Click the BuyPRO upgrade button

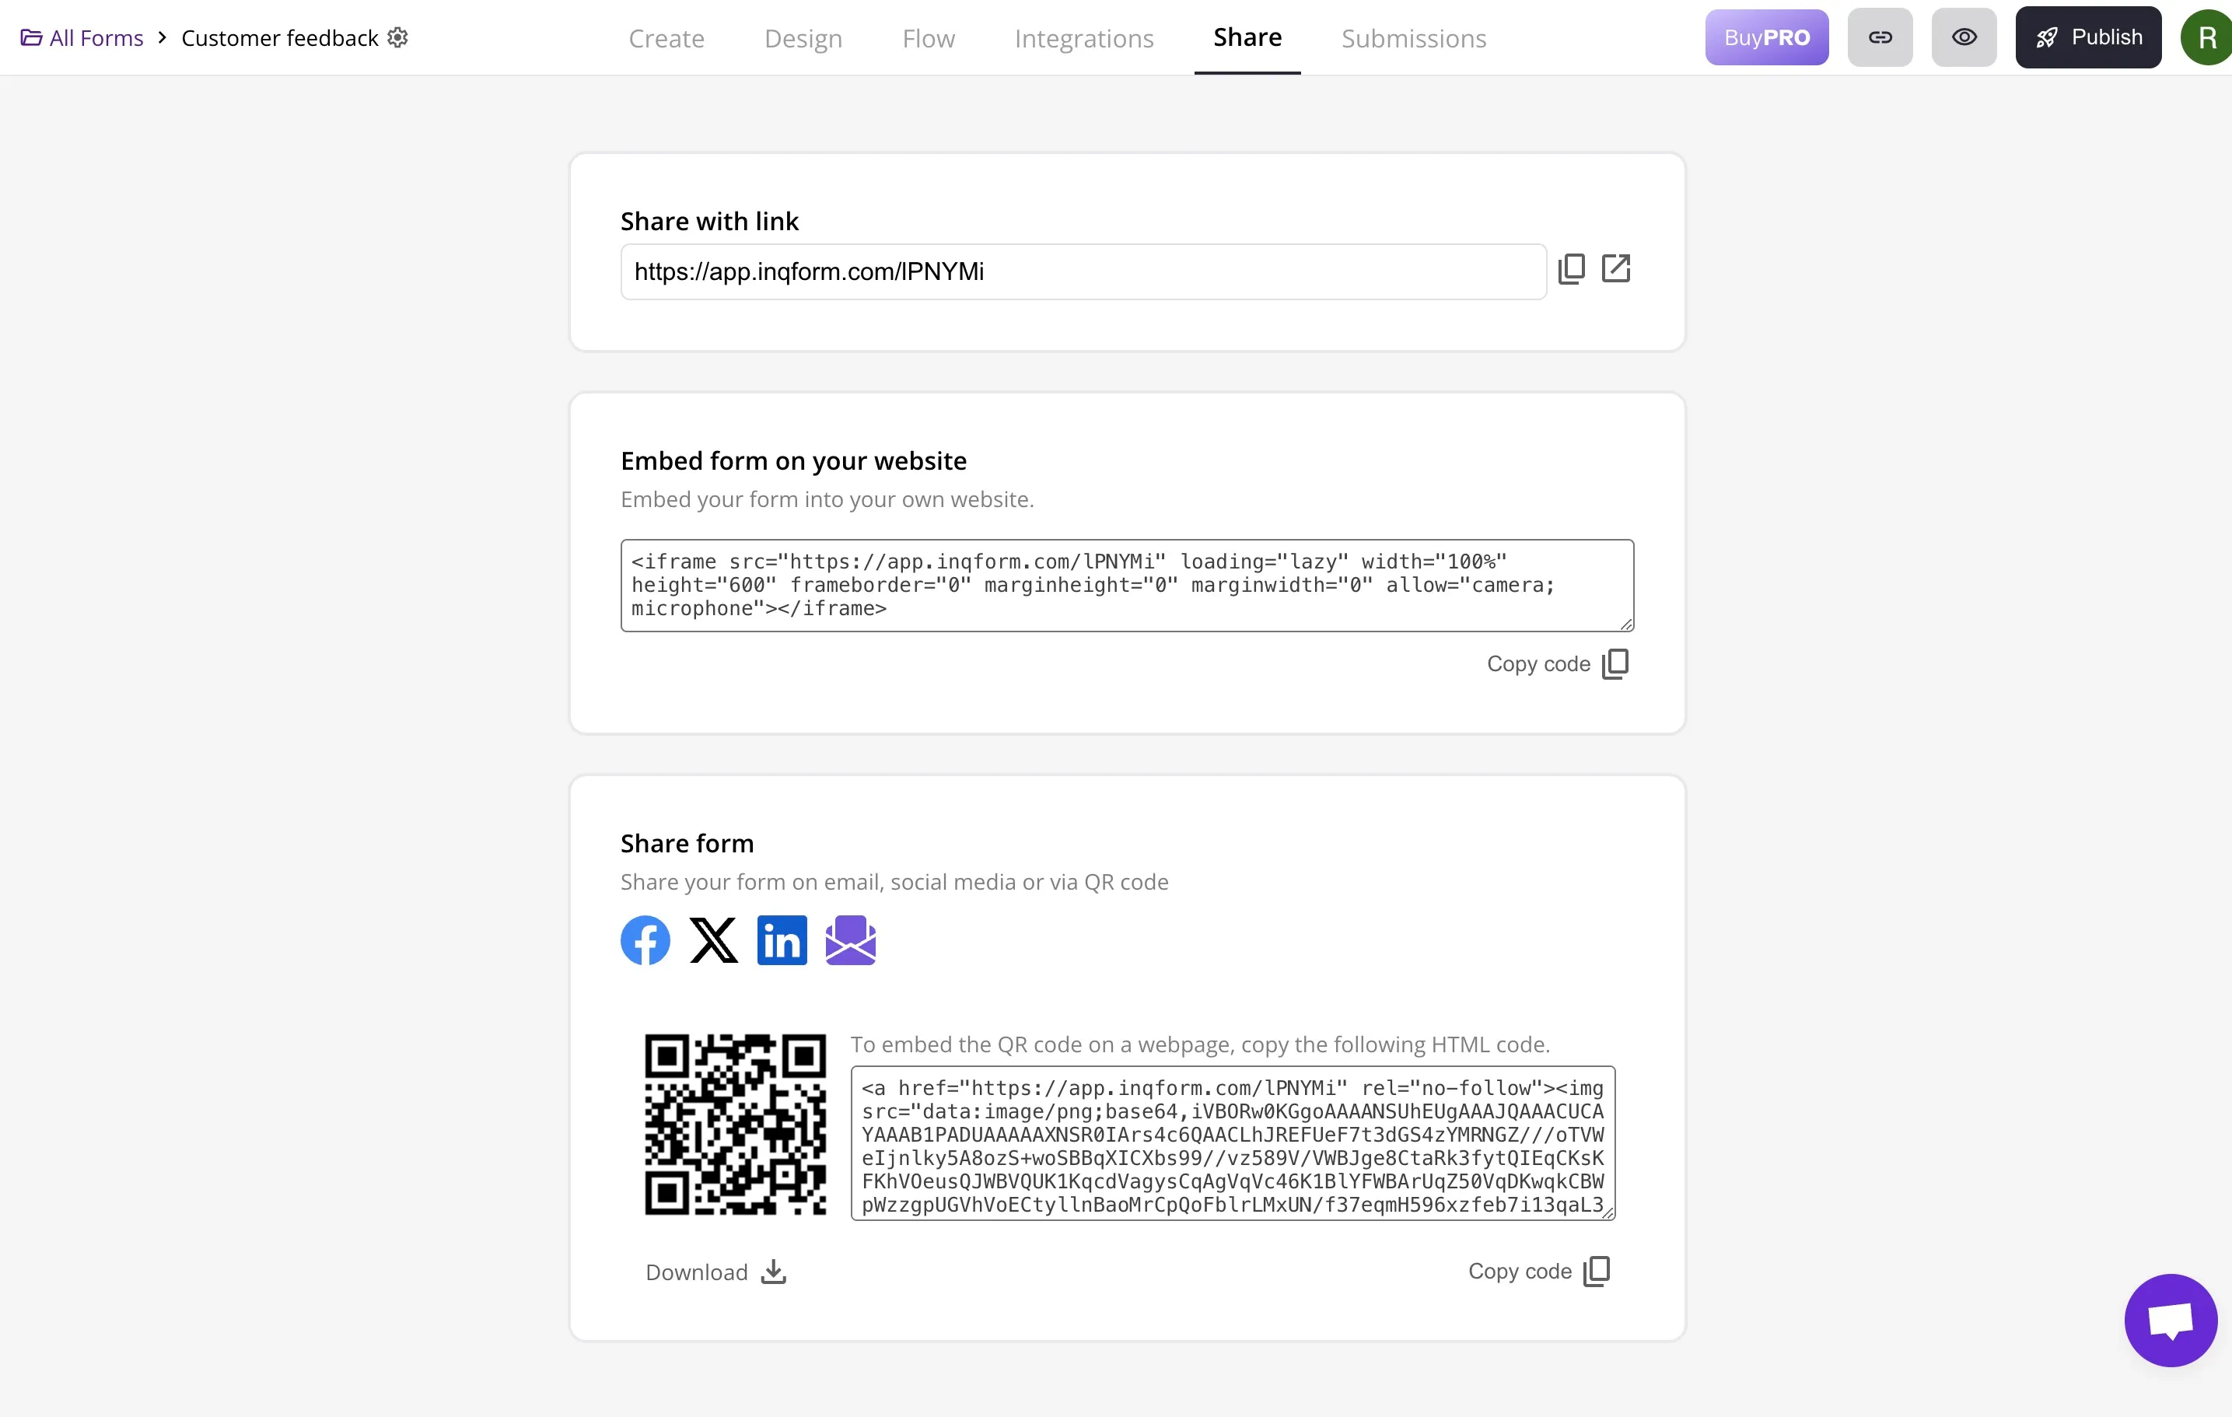[1767, 38]
